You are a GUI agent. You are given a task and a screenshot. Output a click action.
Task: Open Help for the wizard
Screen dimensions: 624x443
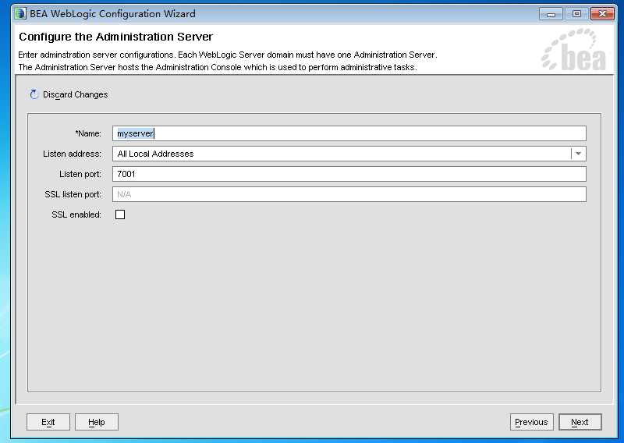pyautogui.click(x=96, y=422)
